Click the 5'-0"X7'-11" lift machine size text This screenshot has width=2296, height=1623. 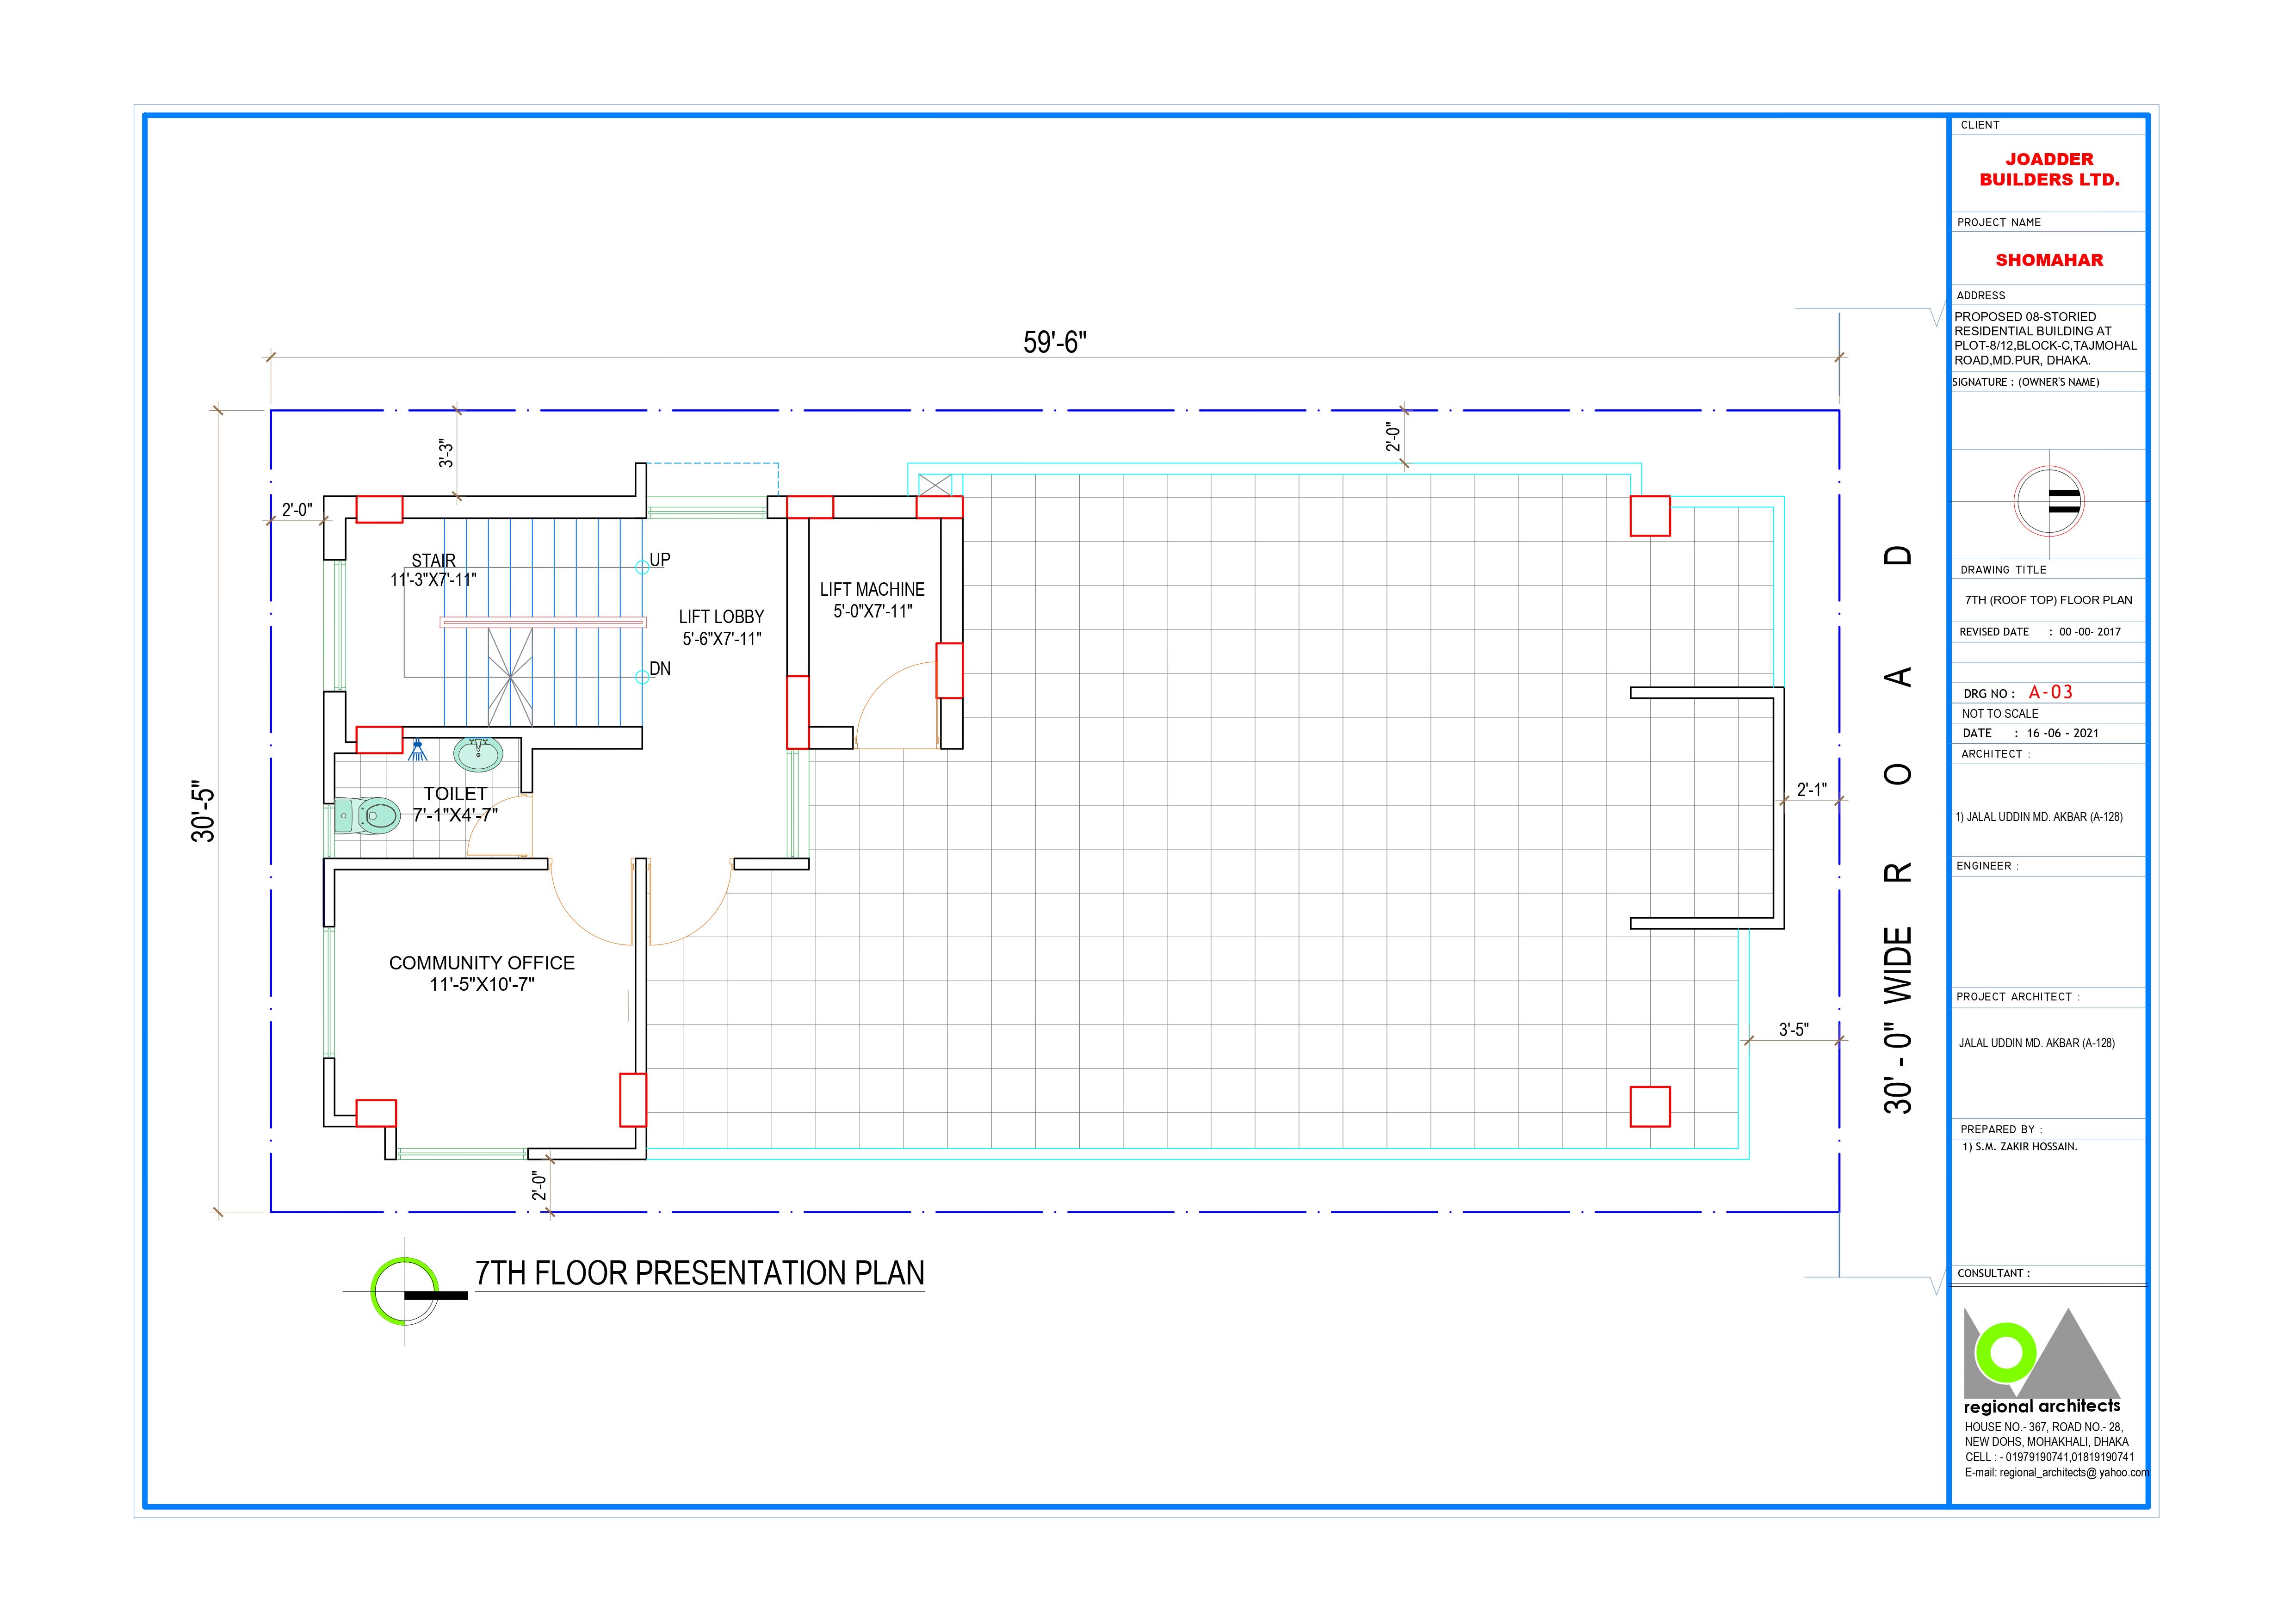[873, 611]
